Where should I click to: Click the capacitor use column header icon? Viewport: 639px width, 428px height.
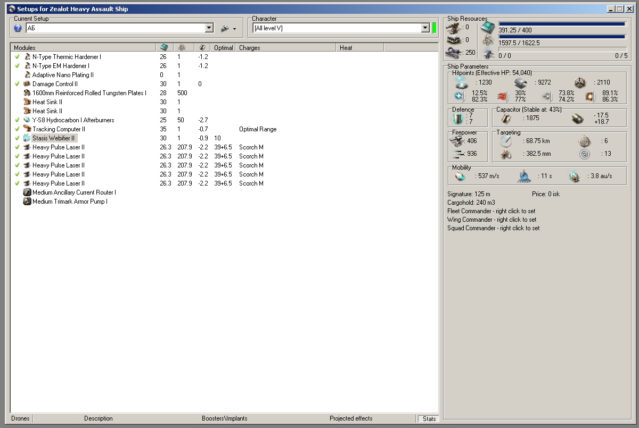202,47
